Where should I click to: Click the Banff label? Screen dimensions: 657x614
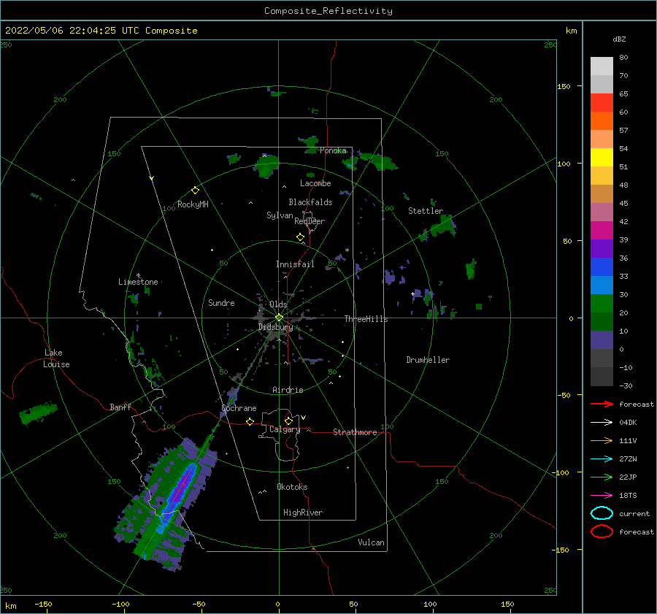(x=120, y=407)
